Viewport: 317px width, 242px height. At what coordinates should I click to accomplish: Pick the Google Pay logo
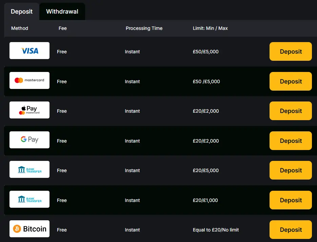(x=29, y=140)
